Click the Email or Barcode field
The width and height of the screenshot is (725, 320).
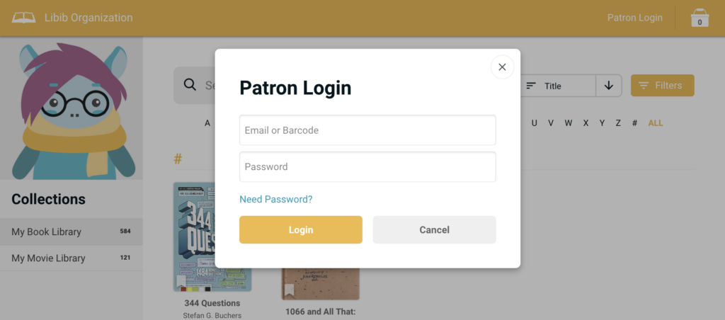(367, 130)
